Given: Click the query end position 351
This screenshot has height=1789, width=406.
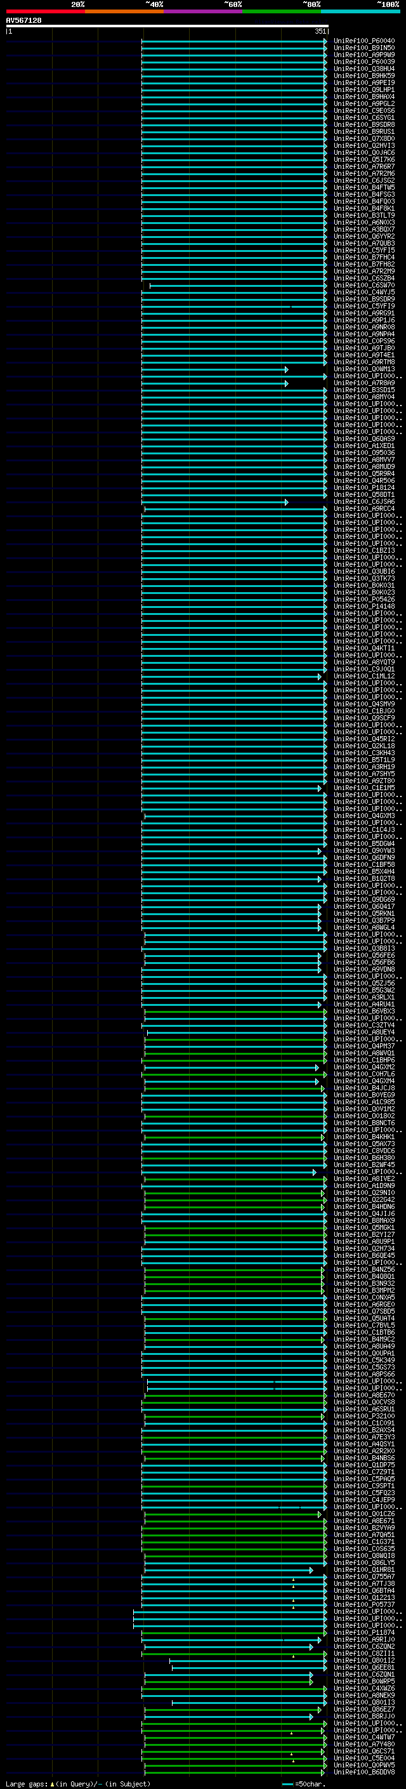Looking at the screenshot, I should [320, 31].
